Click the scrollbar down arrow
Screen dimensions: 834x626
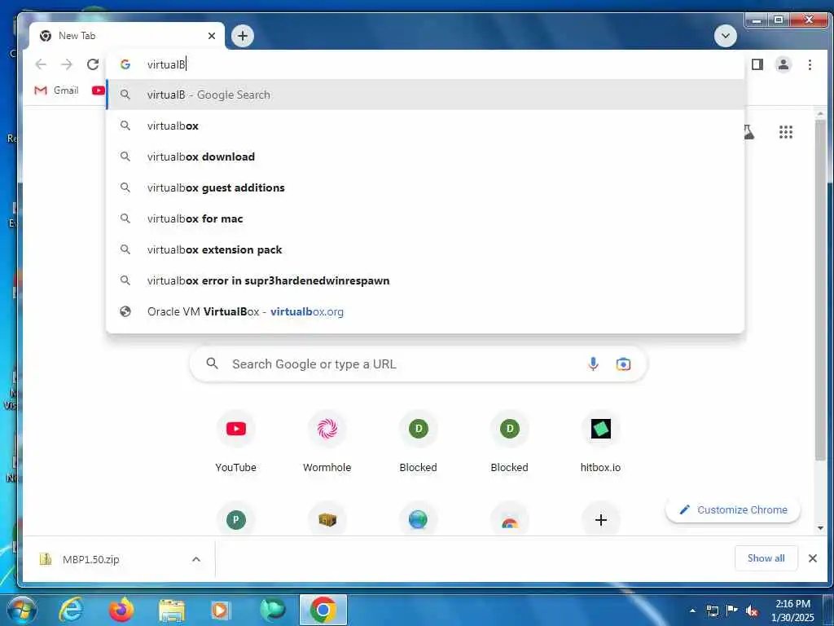pos(820,528)
